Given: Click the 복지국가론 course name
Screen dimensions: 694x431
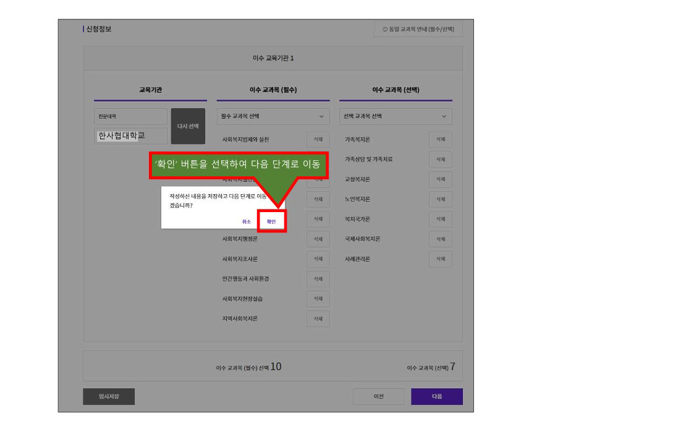Looking at the screenshot, I should pos(358,220).
